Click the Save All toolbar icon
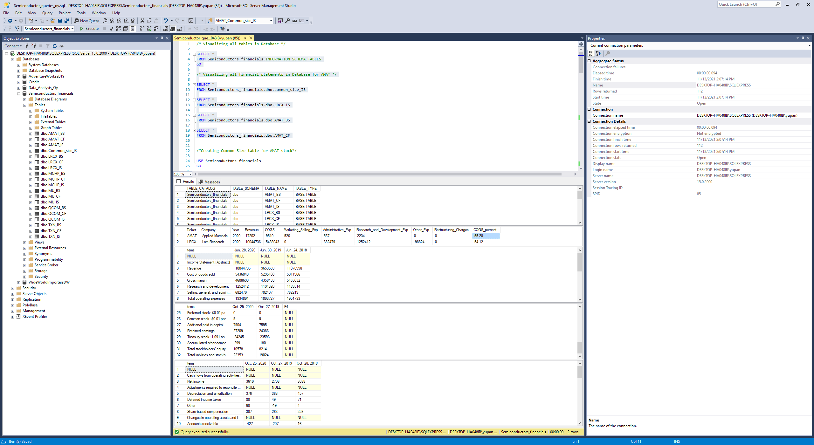This screenshot has height=445, width=814. point(67,21)
